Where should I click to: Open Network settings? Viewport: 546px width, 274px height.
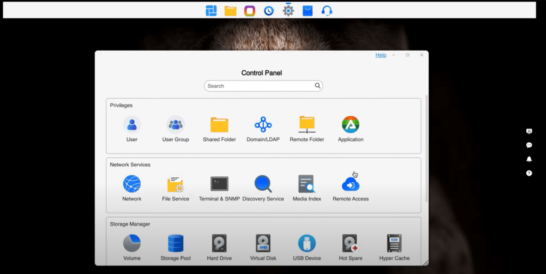click(132, 184)
